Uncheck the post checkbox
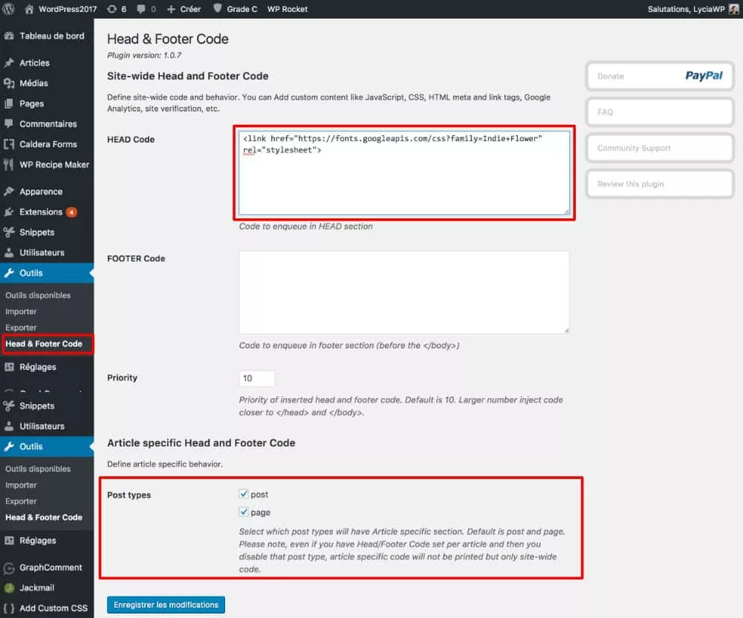Screen dimensions: 743x618 [x=244, y=493]
